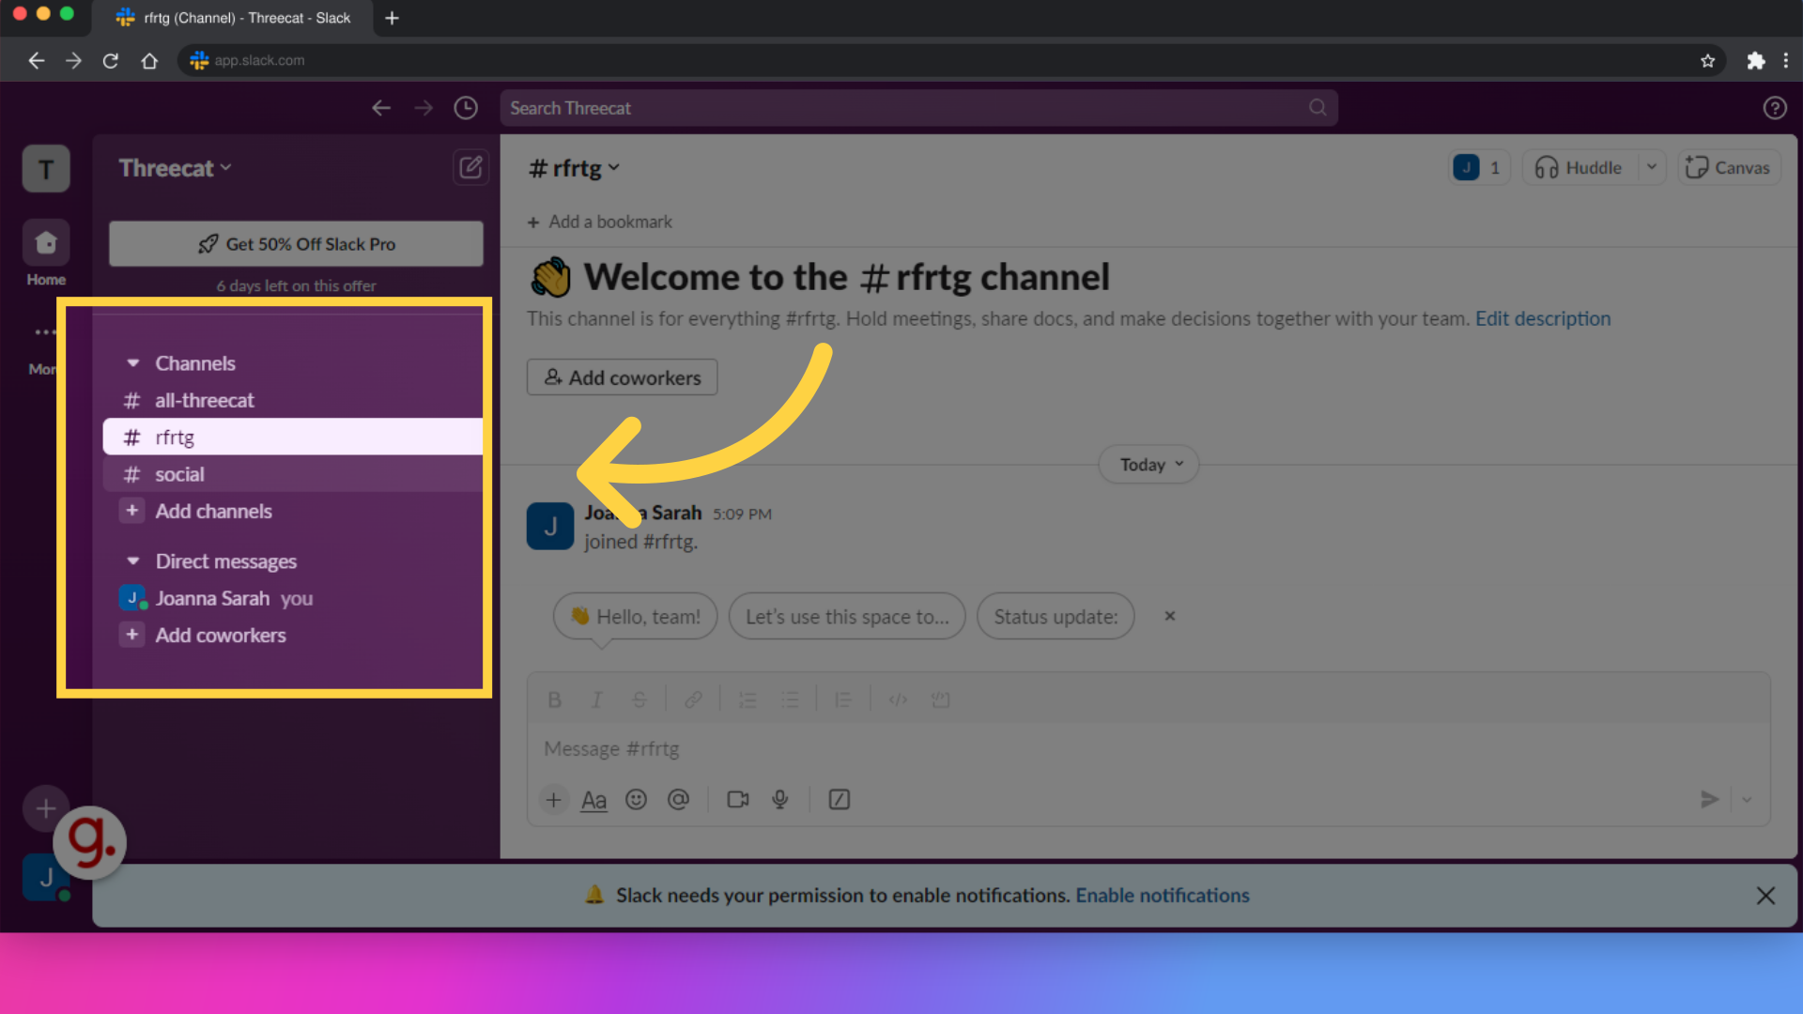This screenshot has width=1803, height=1014.
Task: Click Joanna Sarah's avatar in the message
Action: [x=550, y=527]
